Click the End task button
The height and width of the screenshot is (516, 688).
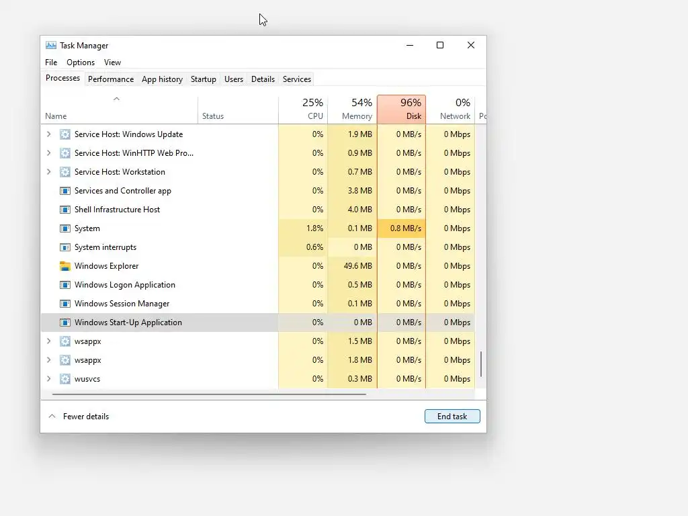(x=452, y=417)
